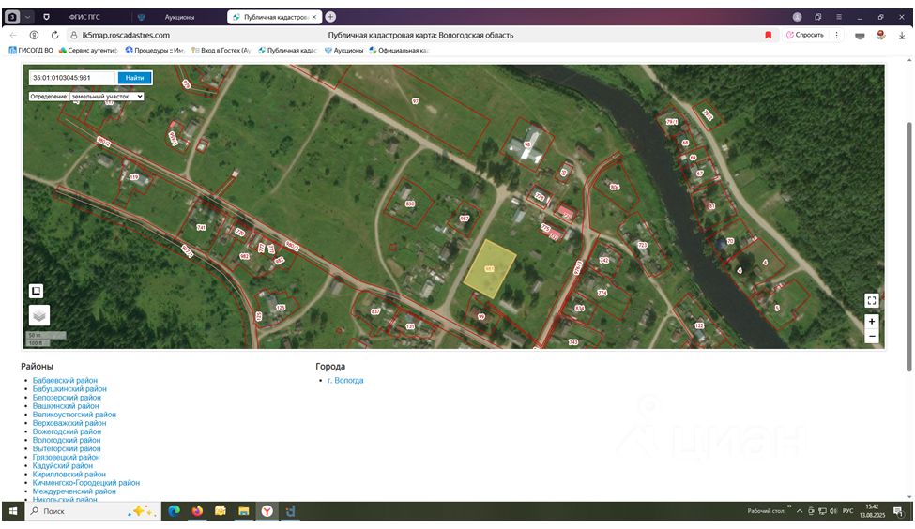This screenshot has width=915, height=529.
Task: Select the highlighted yellow parcel on map
Action: pos(490,269)
